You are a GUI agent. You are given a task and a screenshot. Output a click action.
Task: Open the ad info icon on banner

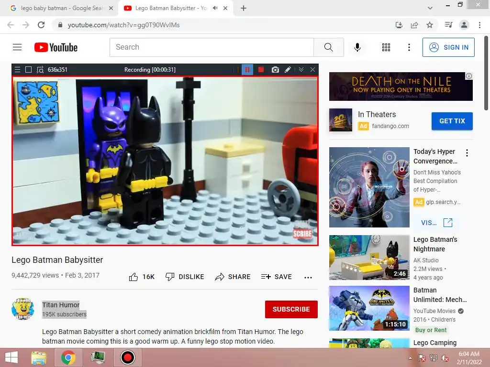click(469, 76)
